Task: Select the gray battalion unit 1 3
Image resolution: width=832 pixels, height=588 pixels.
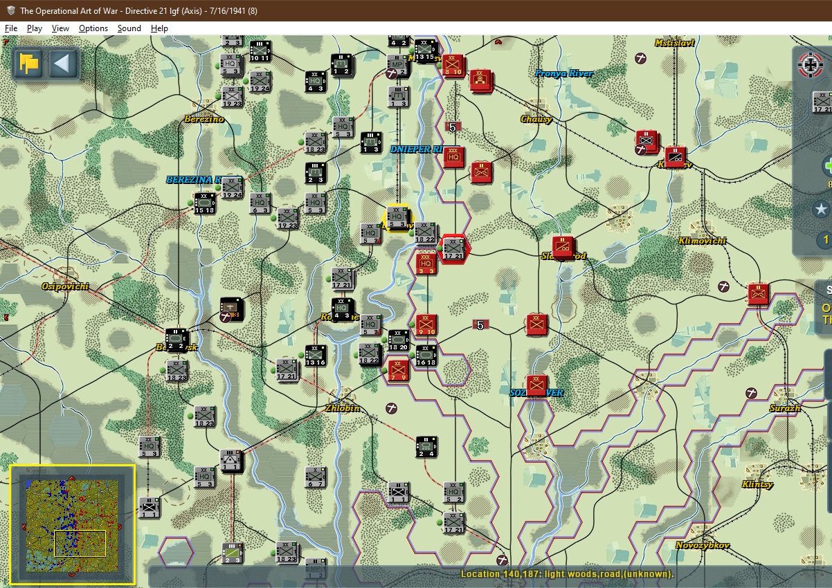Action: (x=397, y=96)
